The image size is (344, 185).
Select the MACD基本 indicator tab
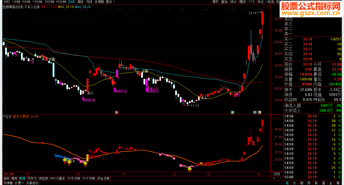pos(57,178)
